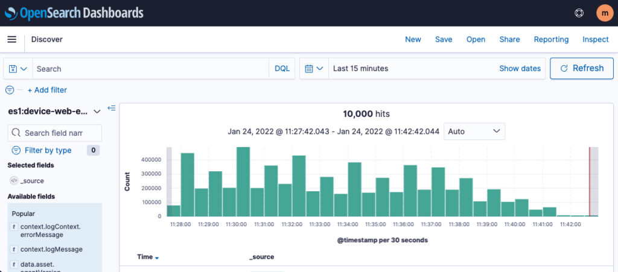This screenshot has width=618, height=272.
Task: Change the es1:device-web index pattern
Action: pos(54,112)
